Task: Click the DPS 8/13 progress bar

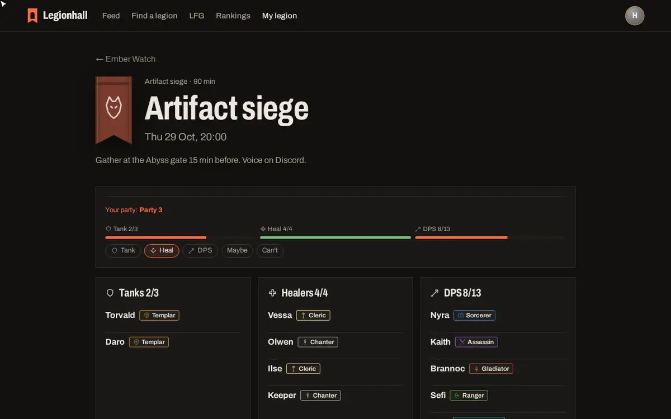Action: (x=489, y=237)
